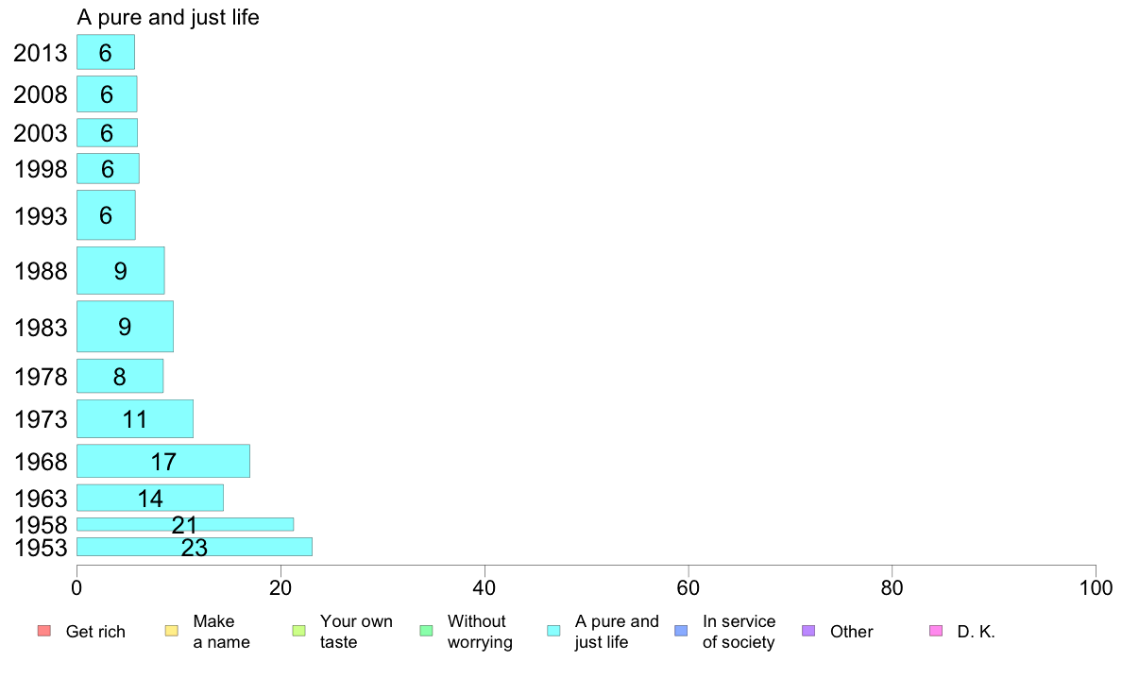Viewport: 1122px width, 695px height.
Task: Click the blue In service of society swatch
Action: click(681, 631)
